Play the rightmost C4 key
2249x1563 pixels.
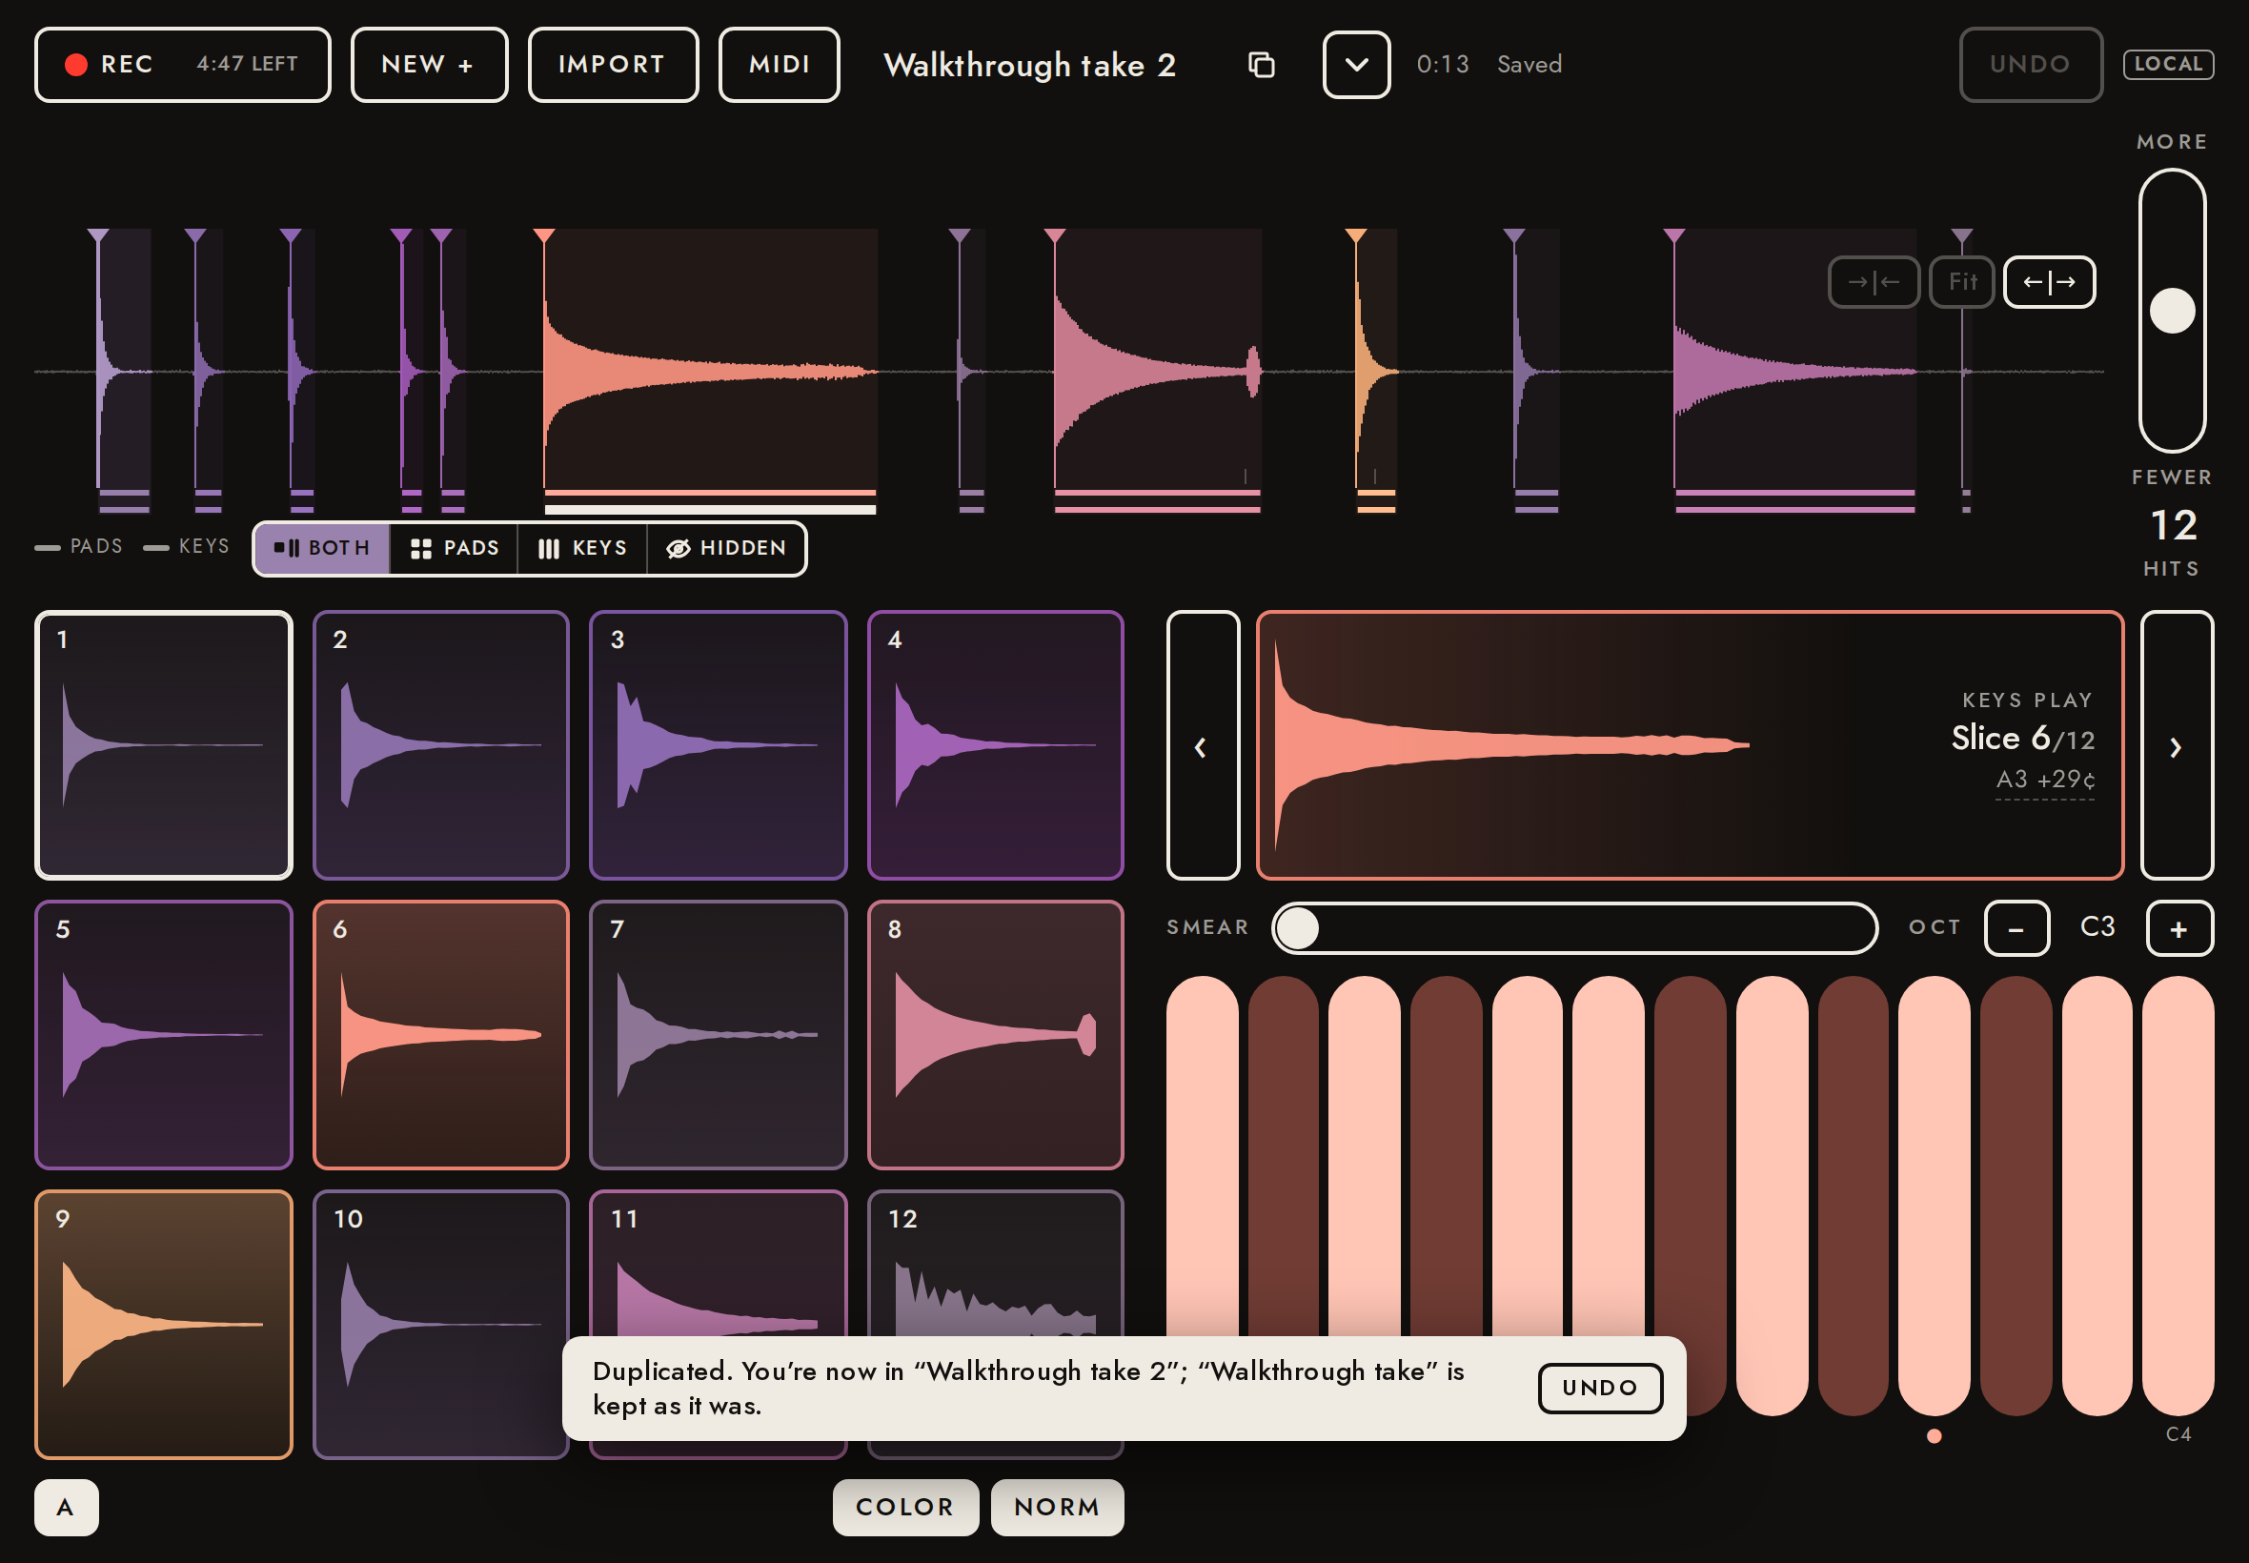tap(2178, 1195)
